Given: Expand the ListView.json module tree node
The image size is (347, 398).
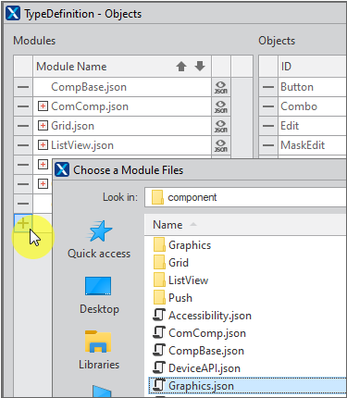Looking at the screenshot, I should click(x=43, y=145).
